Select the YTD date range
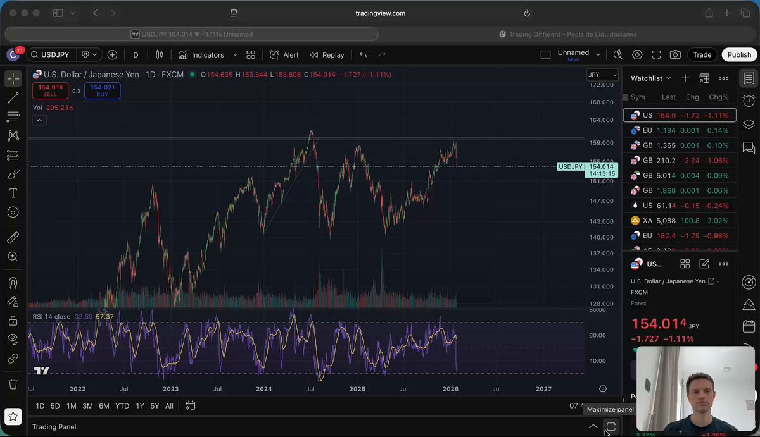Viewport: 760px width, 437px height. 122,406
